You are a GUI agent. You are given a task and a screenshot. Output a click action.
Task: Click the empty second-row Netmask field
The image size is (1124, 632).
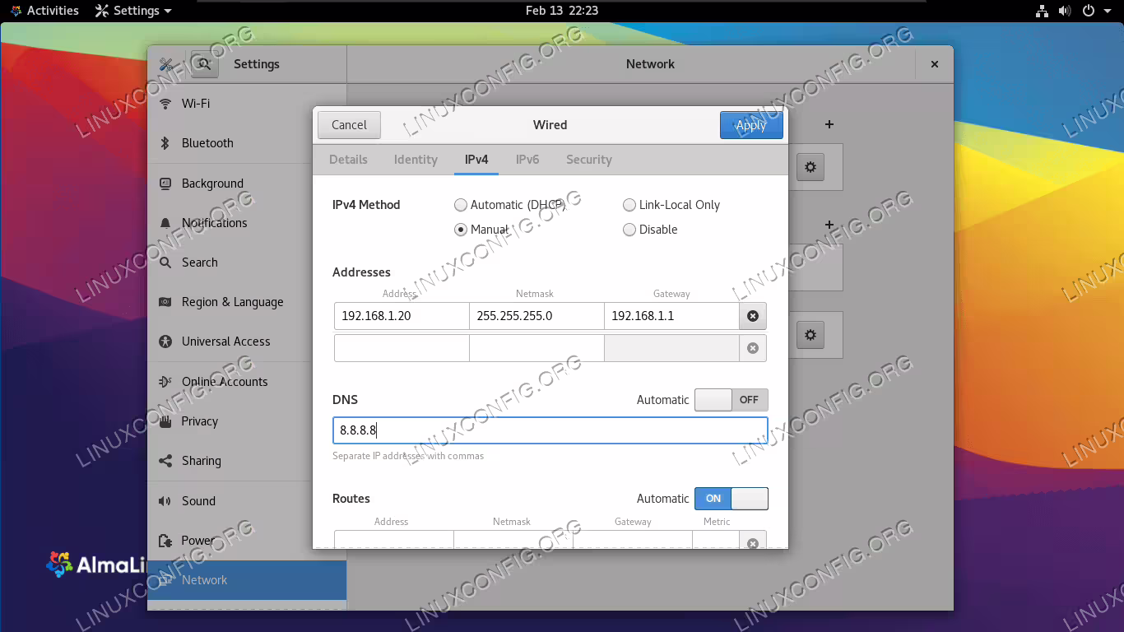(536, 348)
